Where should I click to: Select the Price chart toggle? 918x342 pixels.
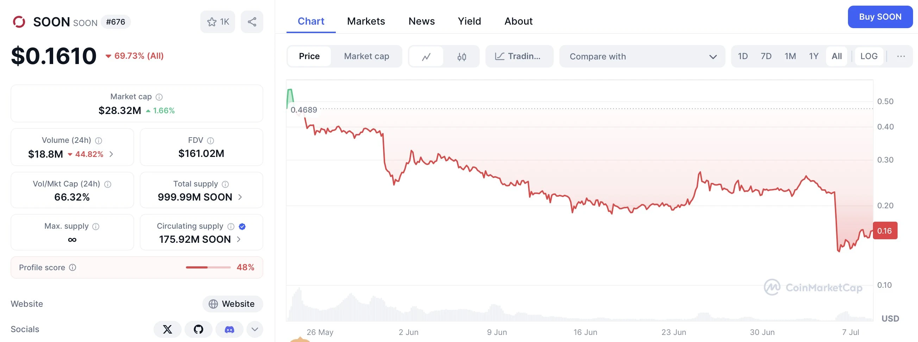coord(309,56)
